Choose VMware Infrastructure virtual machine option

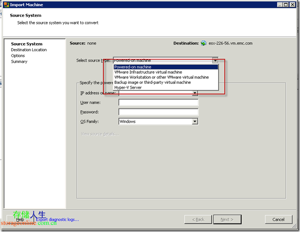[x=166, y=72]
